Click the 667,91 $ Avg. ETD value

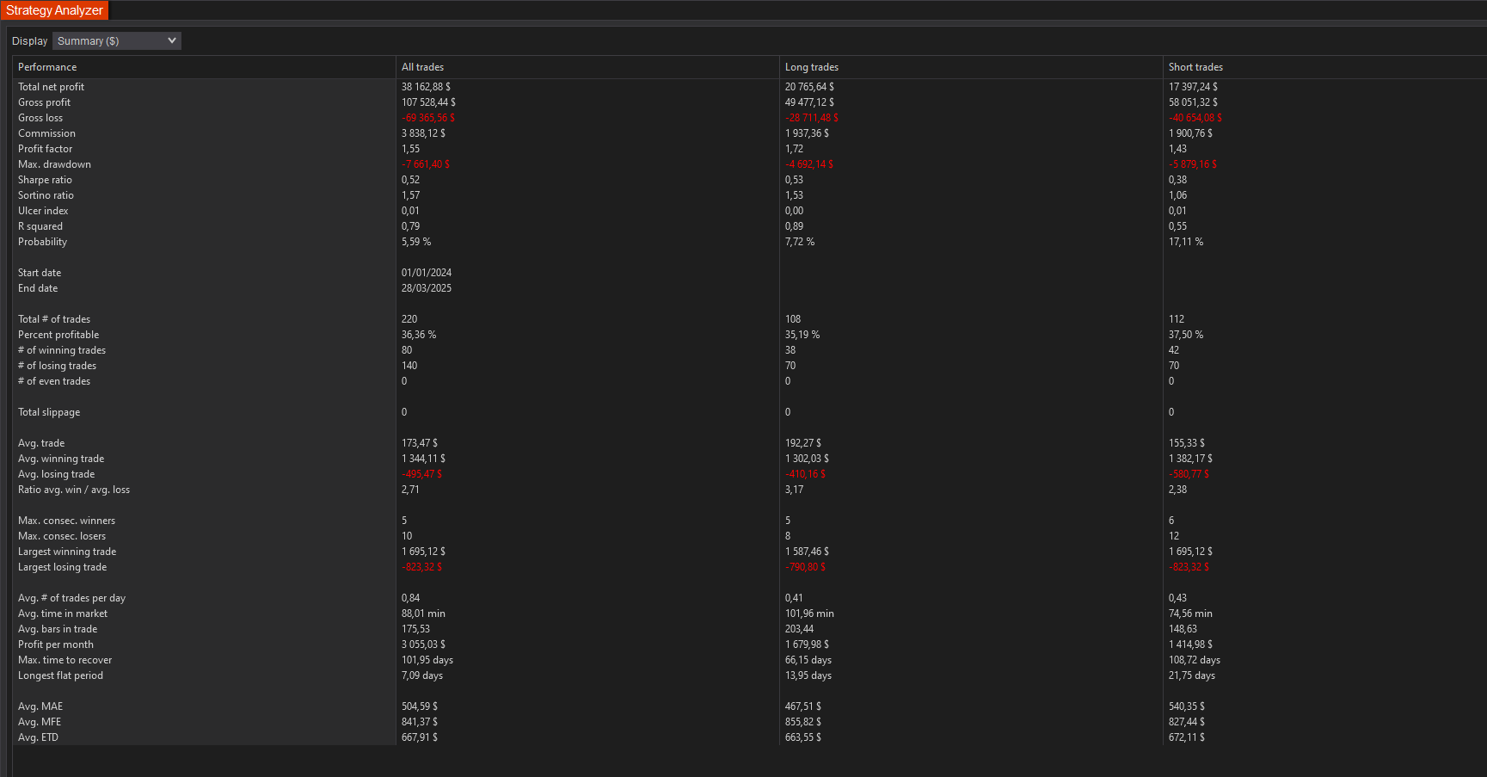point(420,737)
